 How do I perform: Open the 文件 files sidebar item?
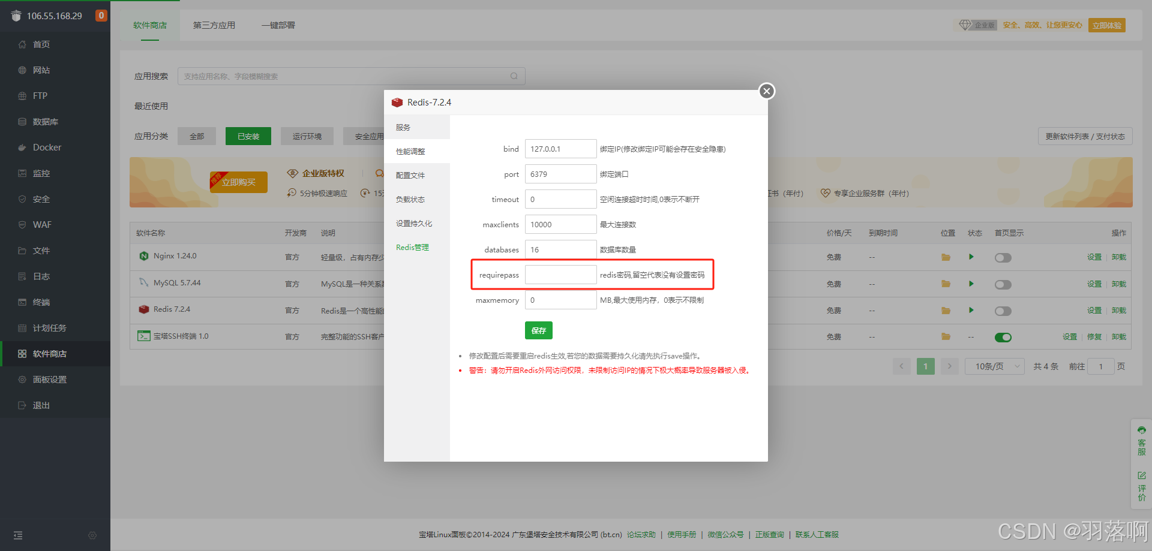(55, 251)
